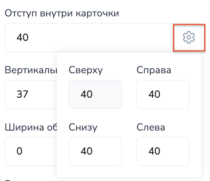Viewport: 210px width, 181px height.
Task: Open per-side padding settings via gear icon
Action: [x=189, y=37]
